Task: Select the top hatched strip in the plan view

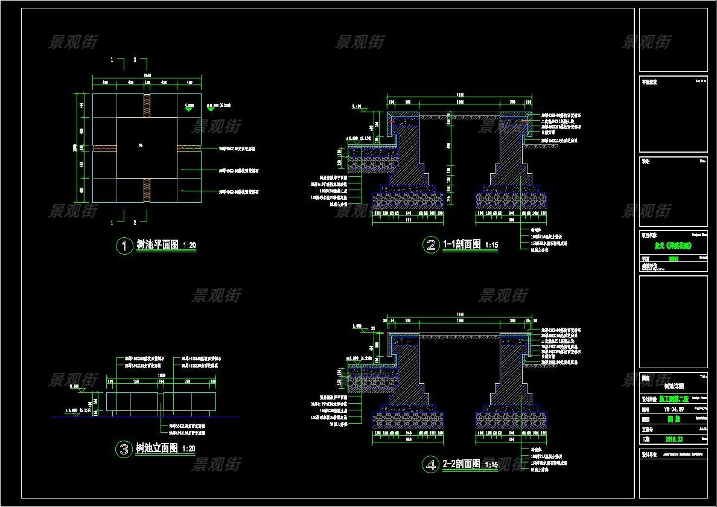Action: point(147,106)
